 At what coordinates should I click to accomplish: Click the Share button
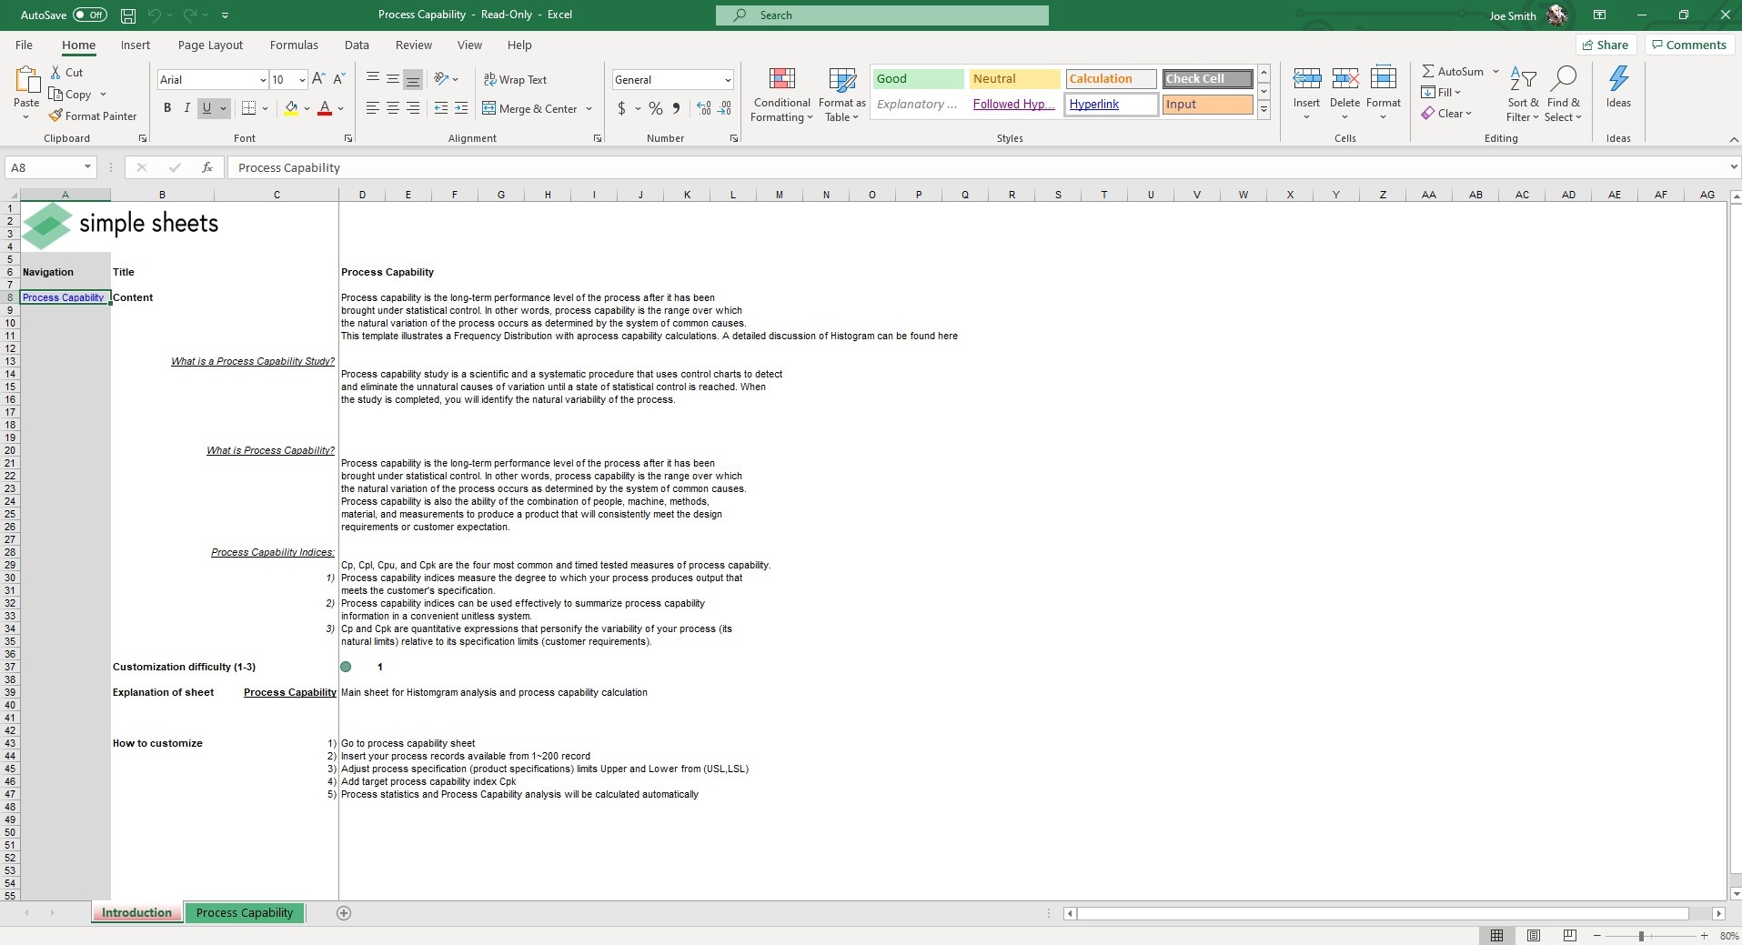[x=1606, y=45]
